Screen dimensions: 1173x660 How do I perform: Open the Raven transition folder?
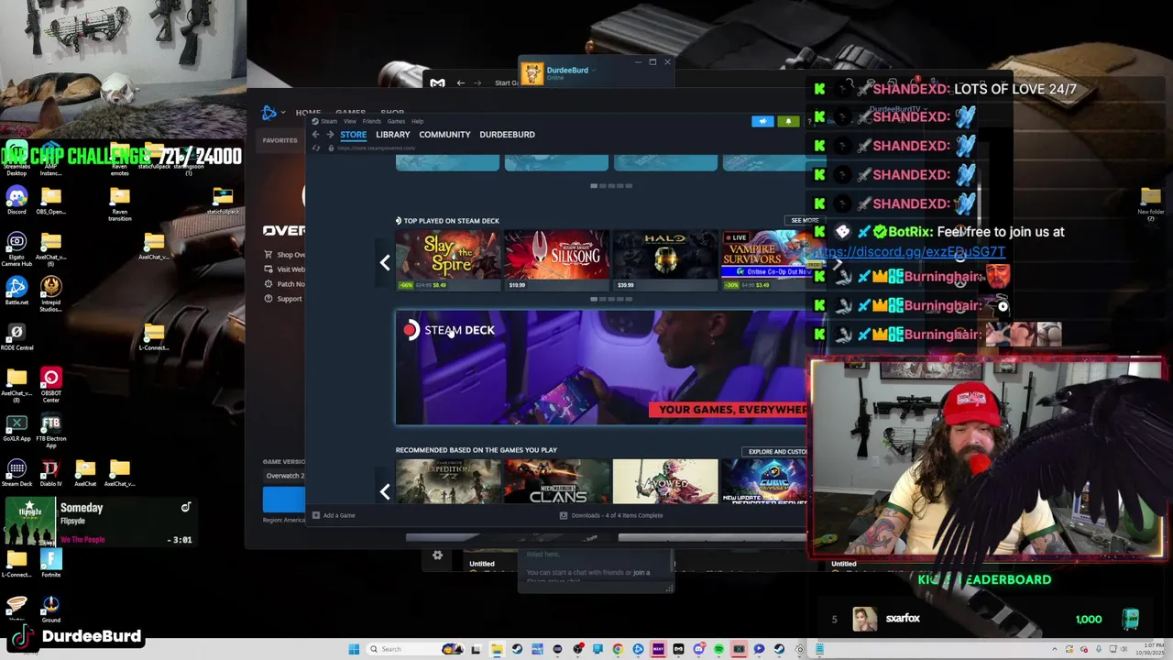(x=120, y=203)
